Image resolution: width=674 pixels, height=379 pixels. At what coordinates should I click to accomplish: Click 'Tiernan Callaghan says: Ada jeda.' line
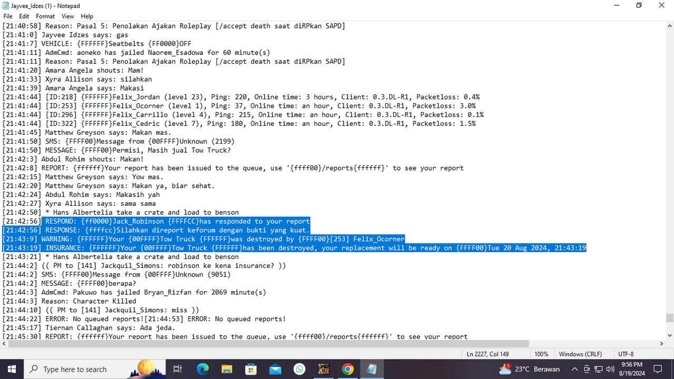(x=89, y=327)
